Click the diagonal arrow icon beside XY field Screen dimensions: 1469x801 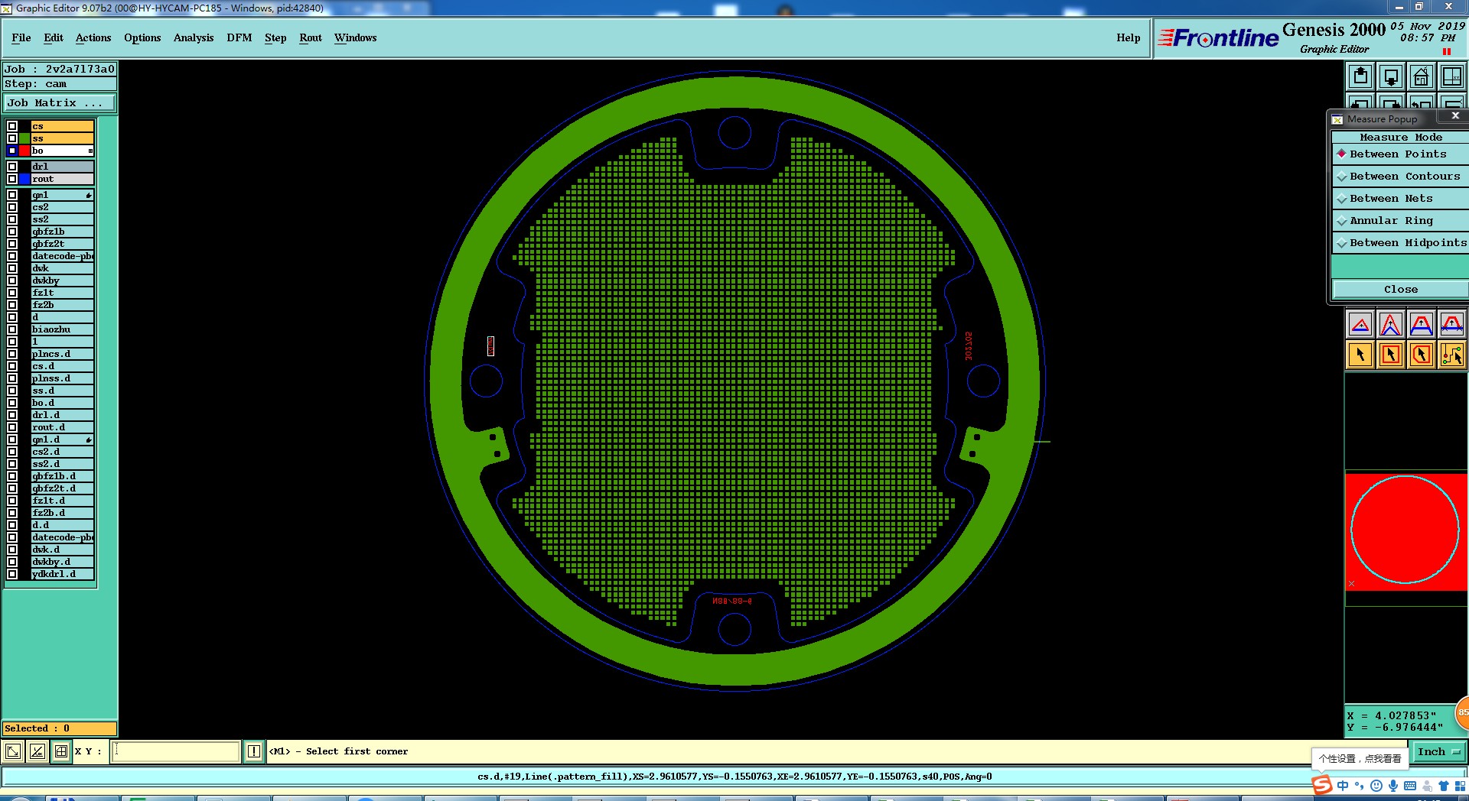pos(13,751)
